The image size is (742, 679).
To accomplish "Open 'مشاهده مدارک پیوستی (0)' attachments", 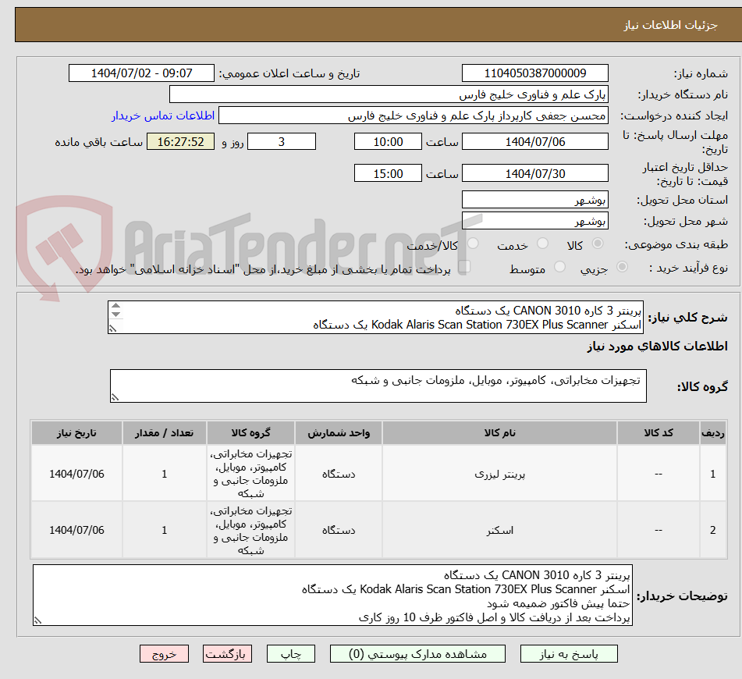I will point(417,654).
